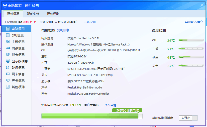Open the 显示器信息 monitor icon
The height and width of the screenshot is (127, 207).
(x=8, y=61)
